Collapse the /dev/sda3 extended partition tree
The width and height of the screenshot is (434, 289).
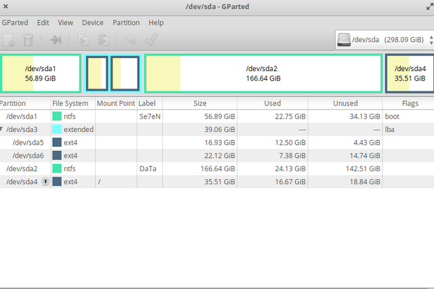(2, 130)
